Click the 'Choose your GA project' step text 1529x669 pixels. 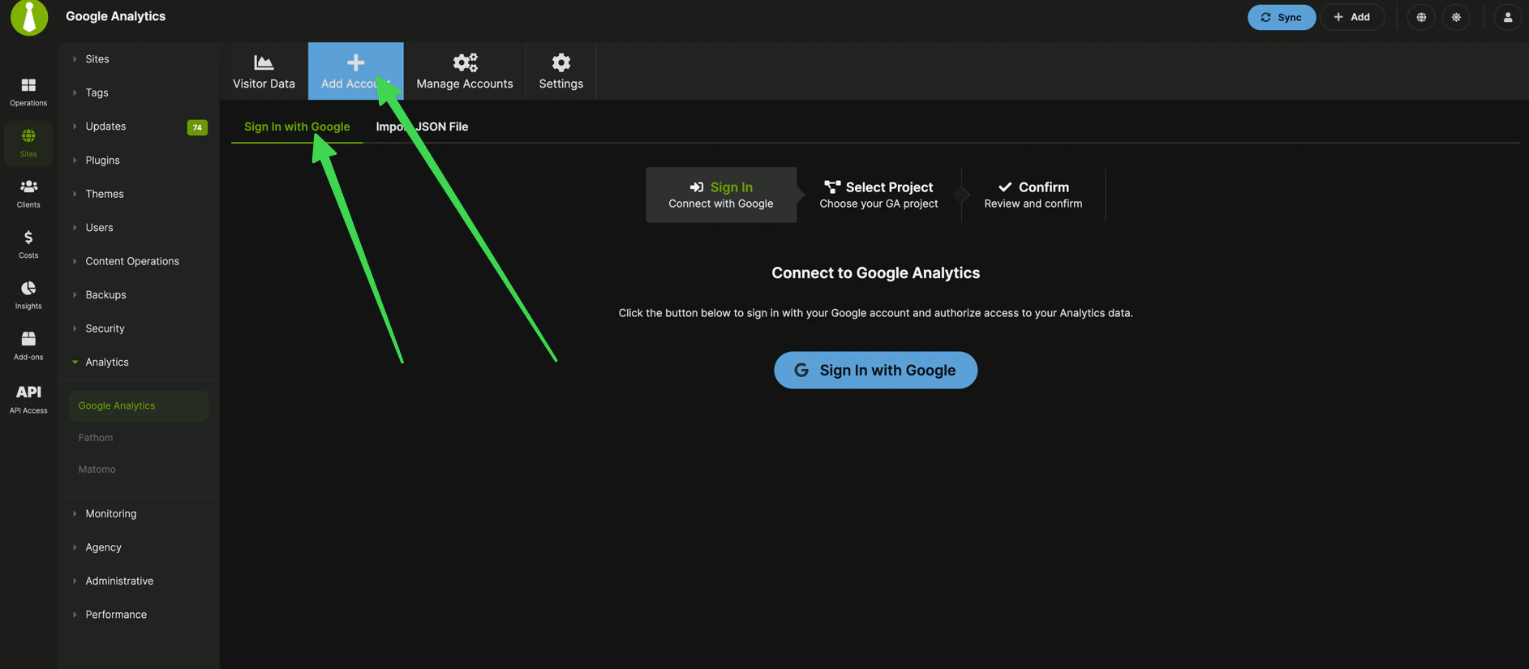(878, 204)
